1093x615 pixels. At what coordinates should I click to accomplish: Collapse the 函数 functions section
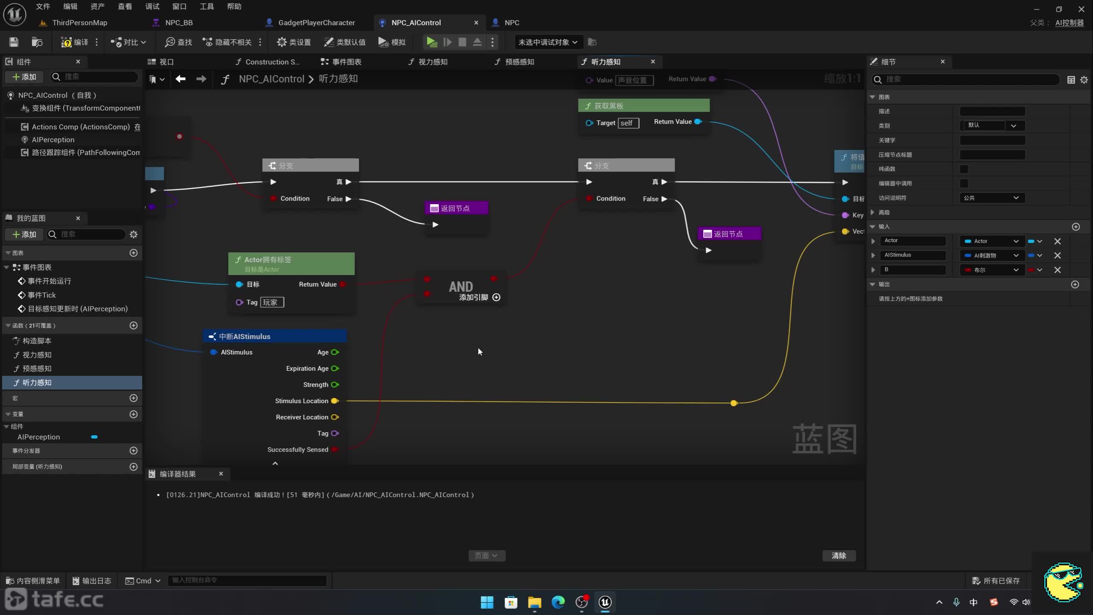[8, 325]
